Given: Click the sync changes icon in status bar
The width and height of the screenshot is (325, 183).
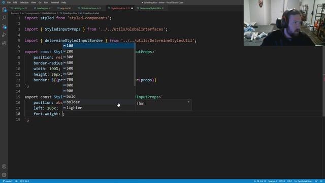Looking at the screenshot, I should pyautogui.click(x=16, y=181).
